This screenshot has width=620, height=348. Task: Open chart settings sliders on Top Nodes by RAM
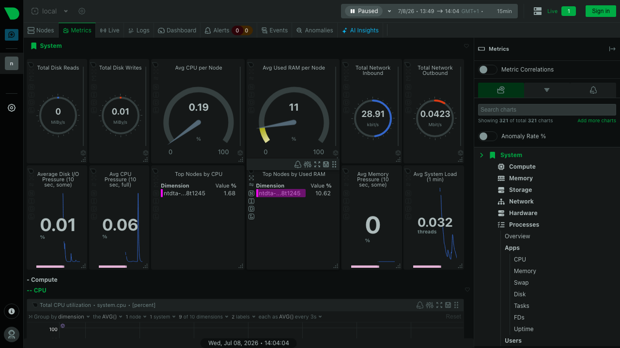click(308, 164)
